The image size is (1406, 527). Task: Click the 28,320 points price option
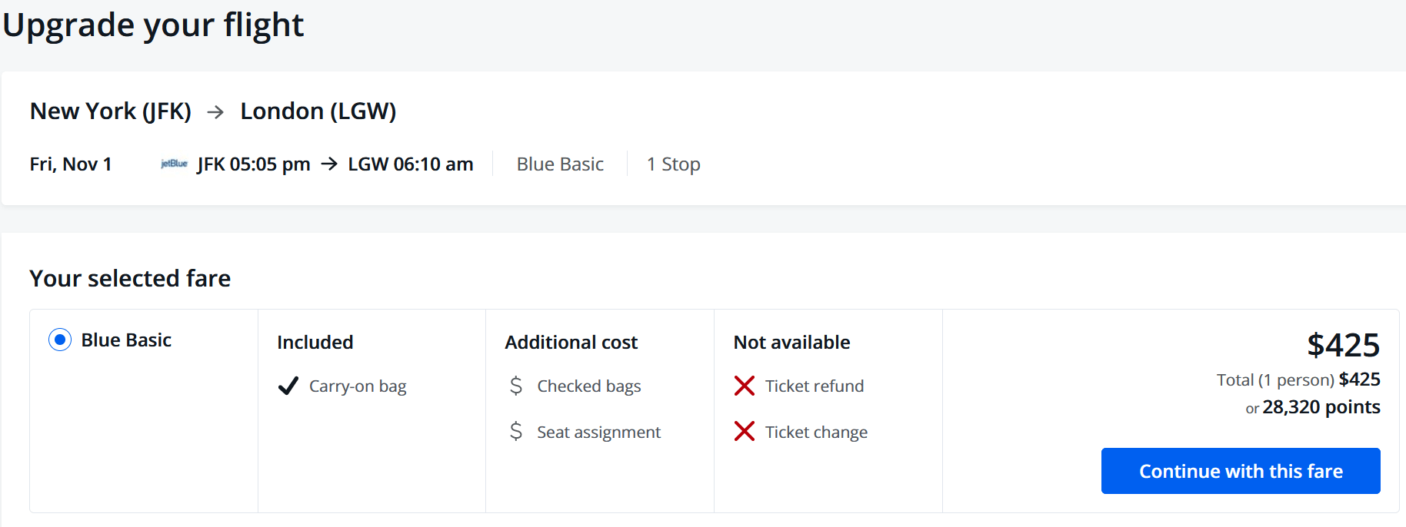point(1321,407)
